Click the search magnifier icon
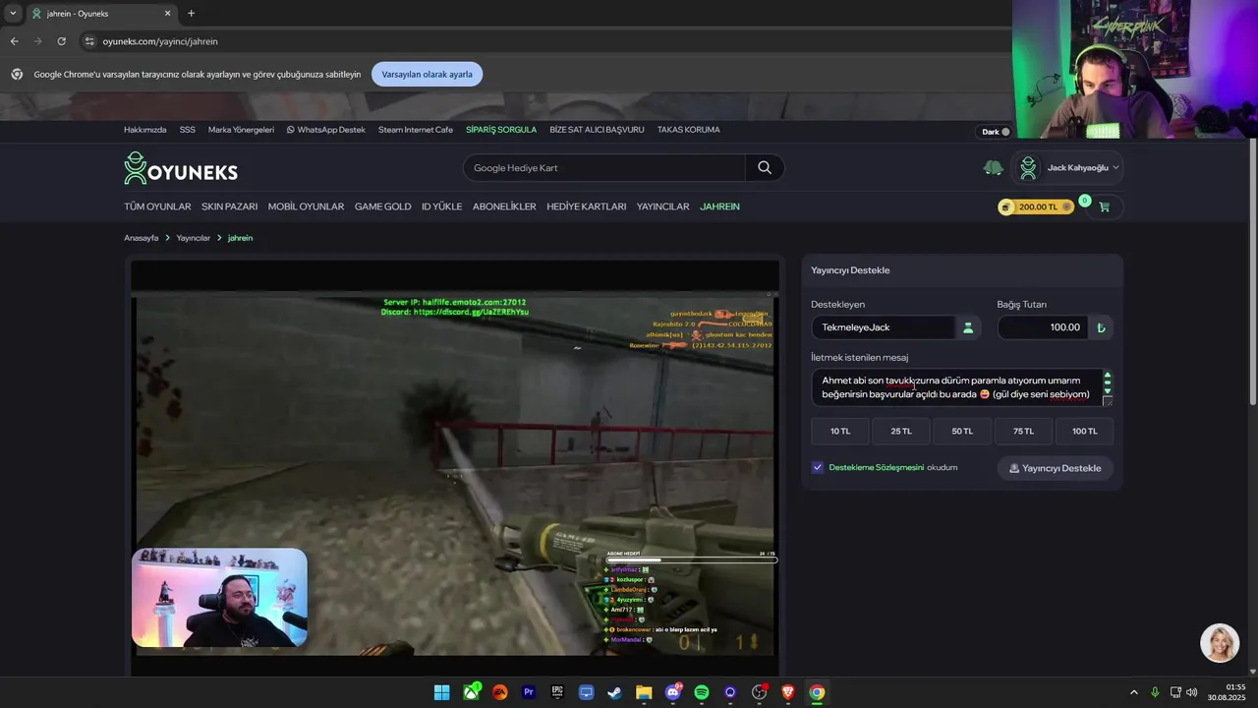This screenshot has height=708, width=1258. (x=765, y=168)
